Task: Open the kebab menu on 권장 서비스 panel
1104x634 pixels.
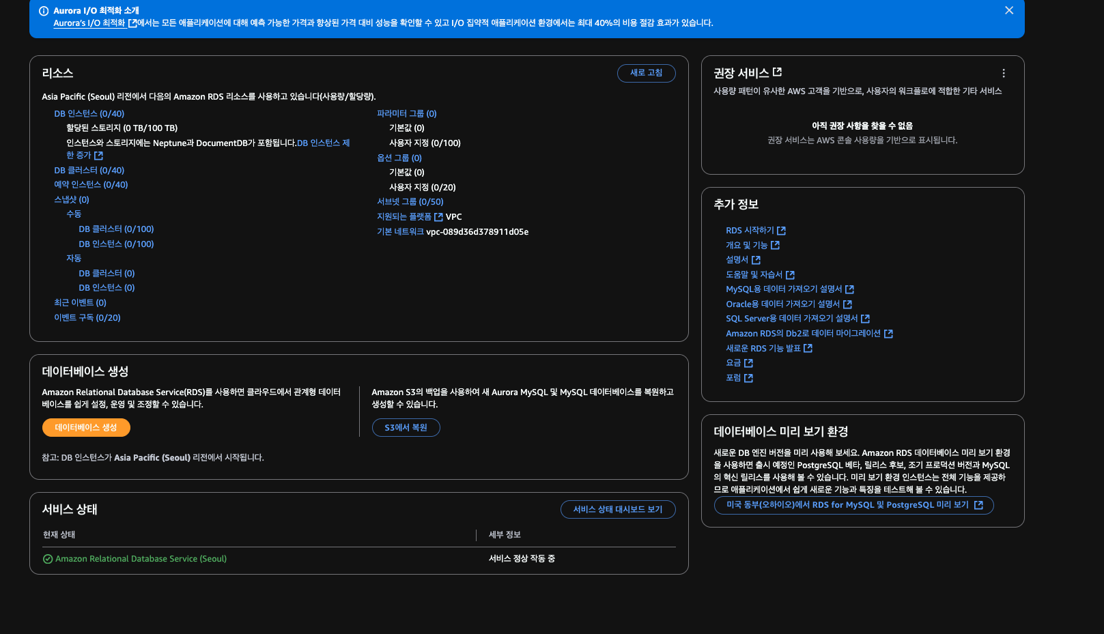Action: point(1003,73)
